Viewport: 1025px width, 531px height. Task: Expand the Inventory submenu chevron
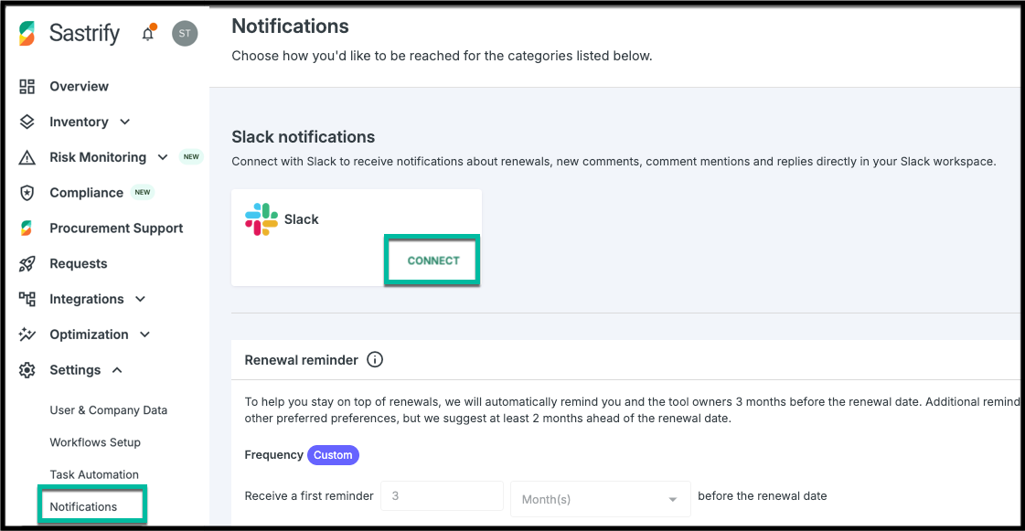[x=125, y=122]
